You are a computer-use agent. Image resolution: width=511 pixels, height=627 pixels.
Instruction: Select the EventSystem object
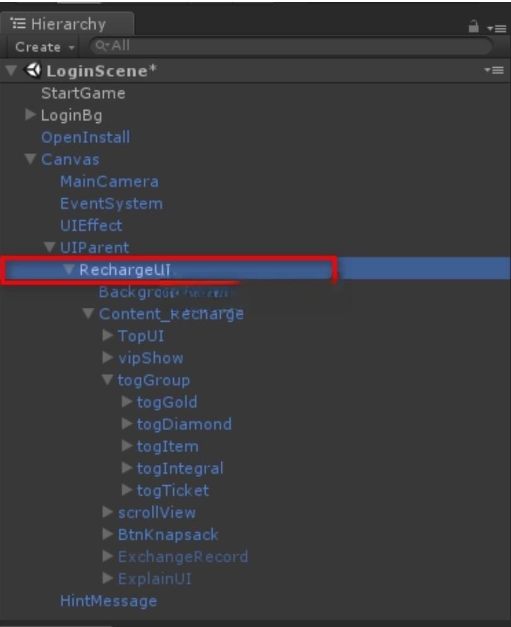pos(111,204)
